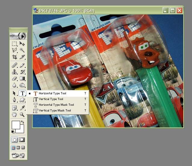
Task: Choose Vertical Type Mask Tool from flyout
Action: point(58,111)
